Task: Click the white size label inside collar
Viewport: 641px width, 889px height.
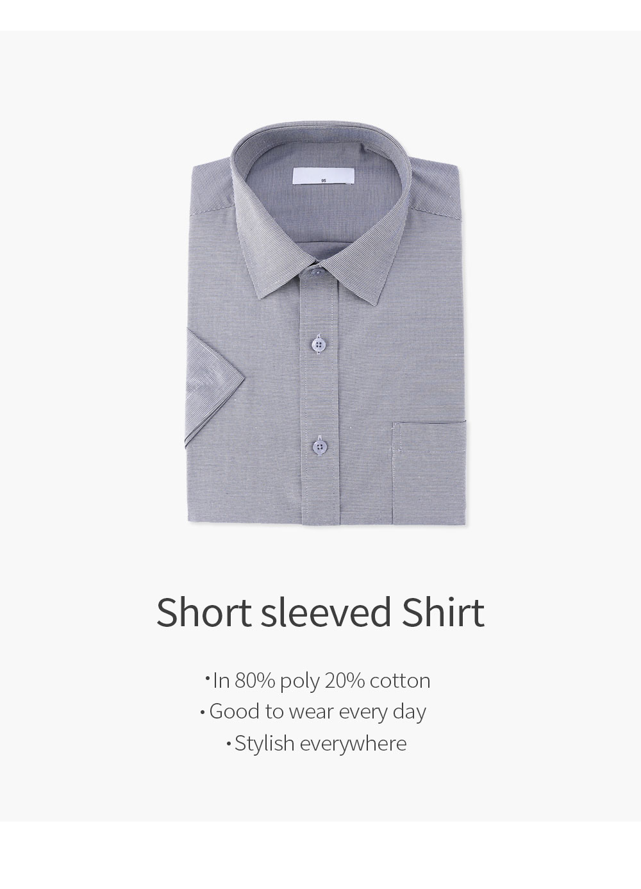Action: [323, 177]
